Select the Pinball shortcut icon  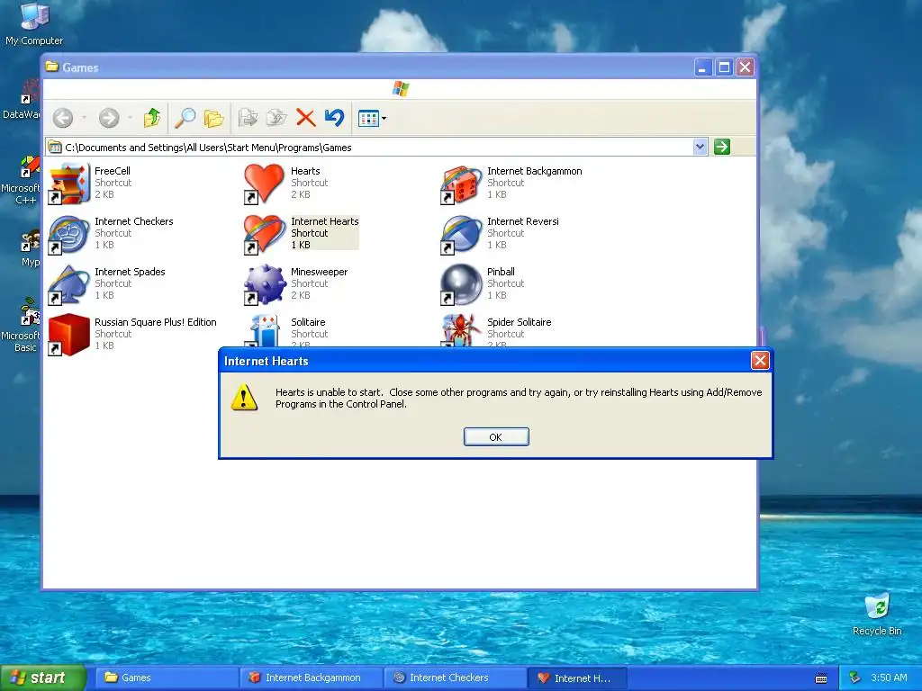coord(461,284)
